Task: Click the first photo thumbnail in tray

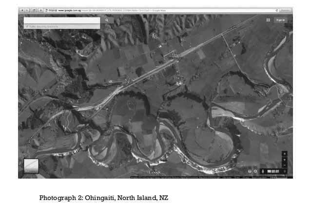Action: tap(269, 171)
